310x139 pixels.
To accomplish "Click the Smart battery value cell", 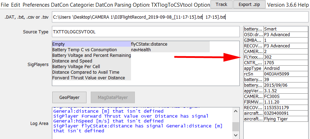I will tap(286, 29).
